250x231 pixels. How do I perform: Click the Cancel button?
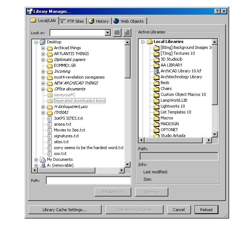click(x=179, y=210)
